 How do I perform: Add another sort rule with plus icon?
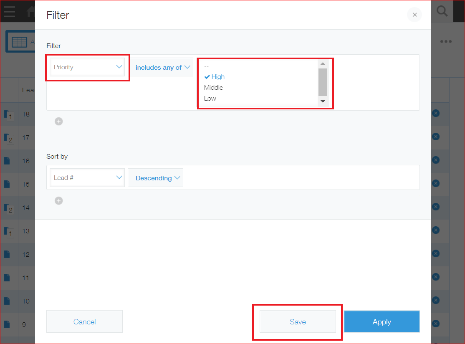59,201
